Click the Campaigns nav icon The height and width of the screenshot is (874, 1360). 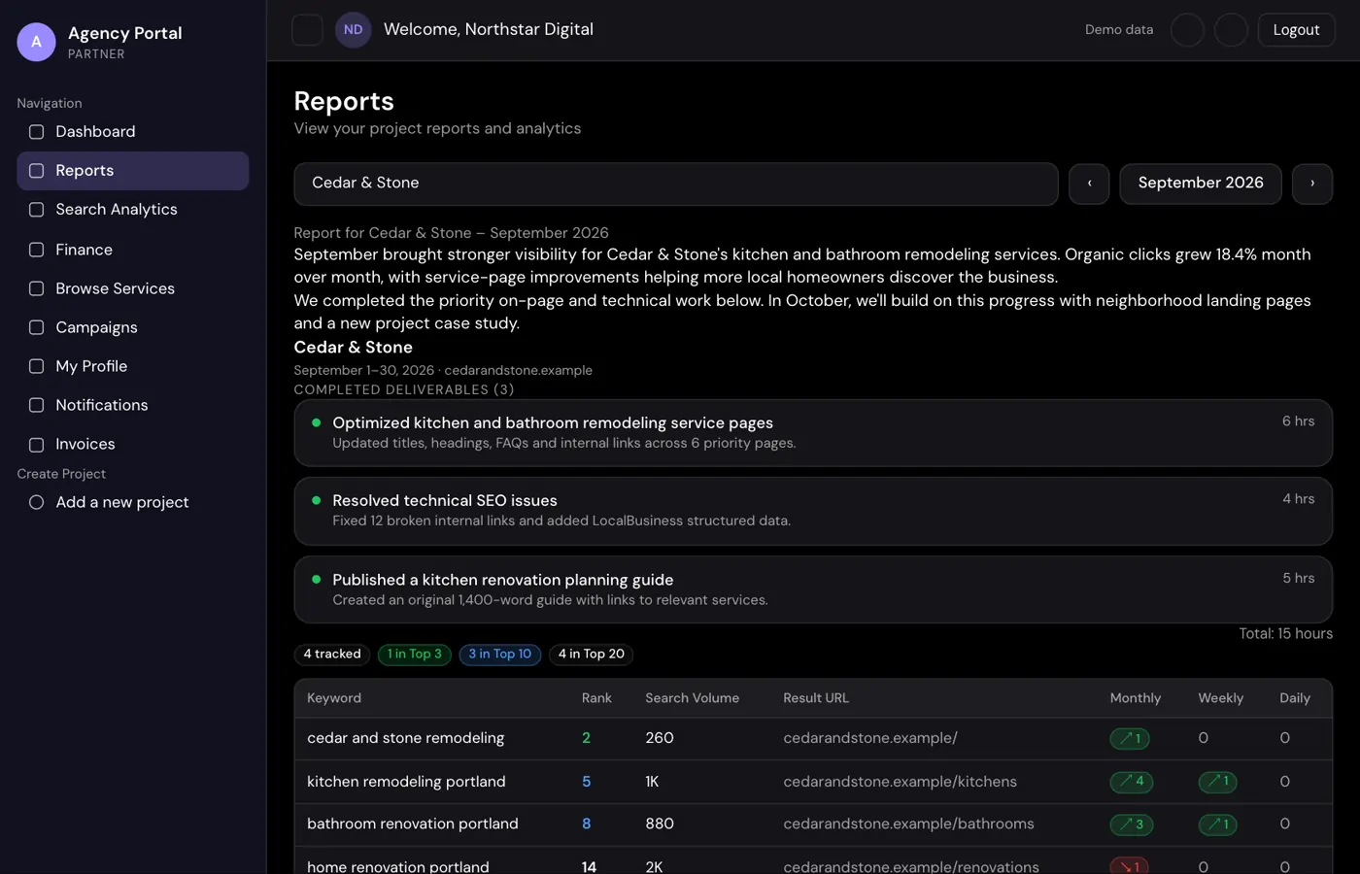click(x=36, y=327)
